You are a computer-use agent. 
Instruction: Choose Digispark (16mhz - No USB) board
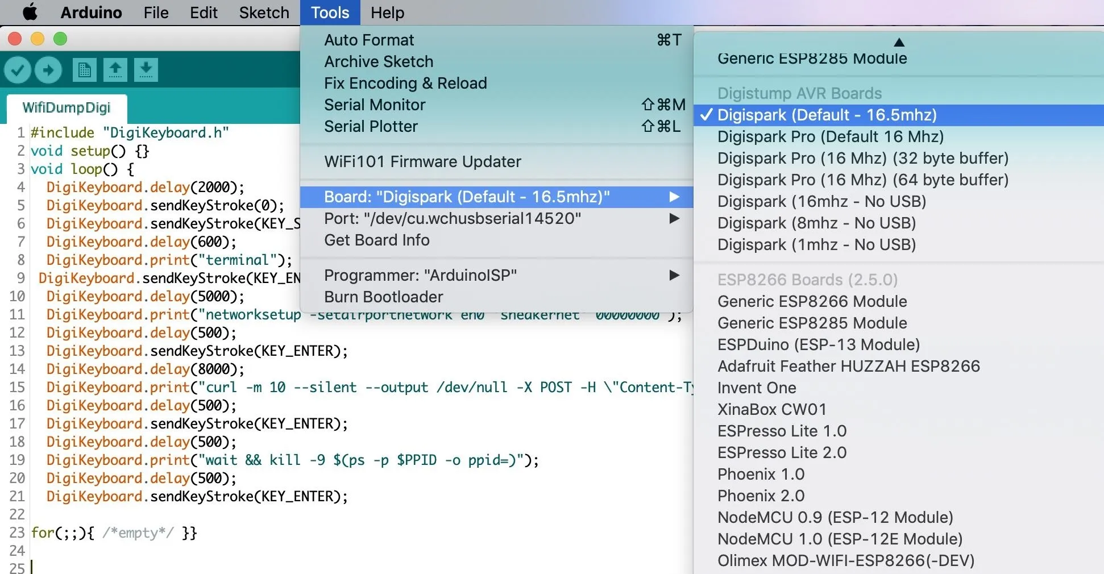[899, 201]
